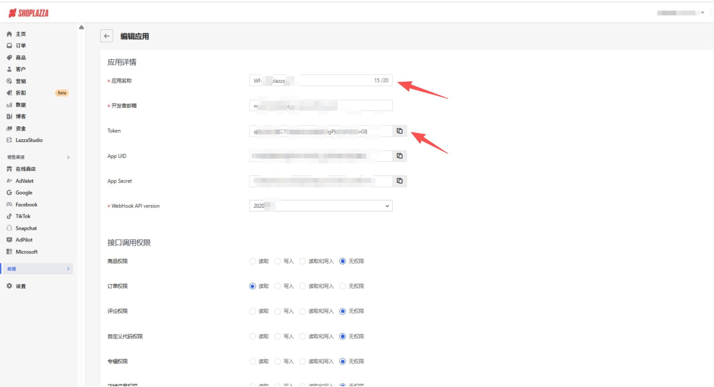Open 商品 products tag icon

(9, 57)
